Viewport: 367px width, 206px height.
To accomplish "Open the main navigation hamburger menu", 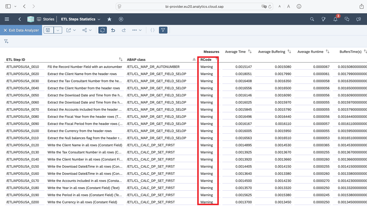I will point(7,19).
